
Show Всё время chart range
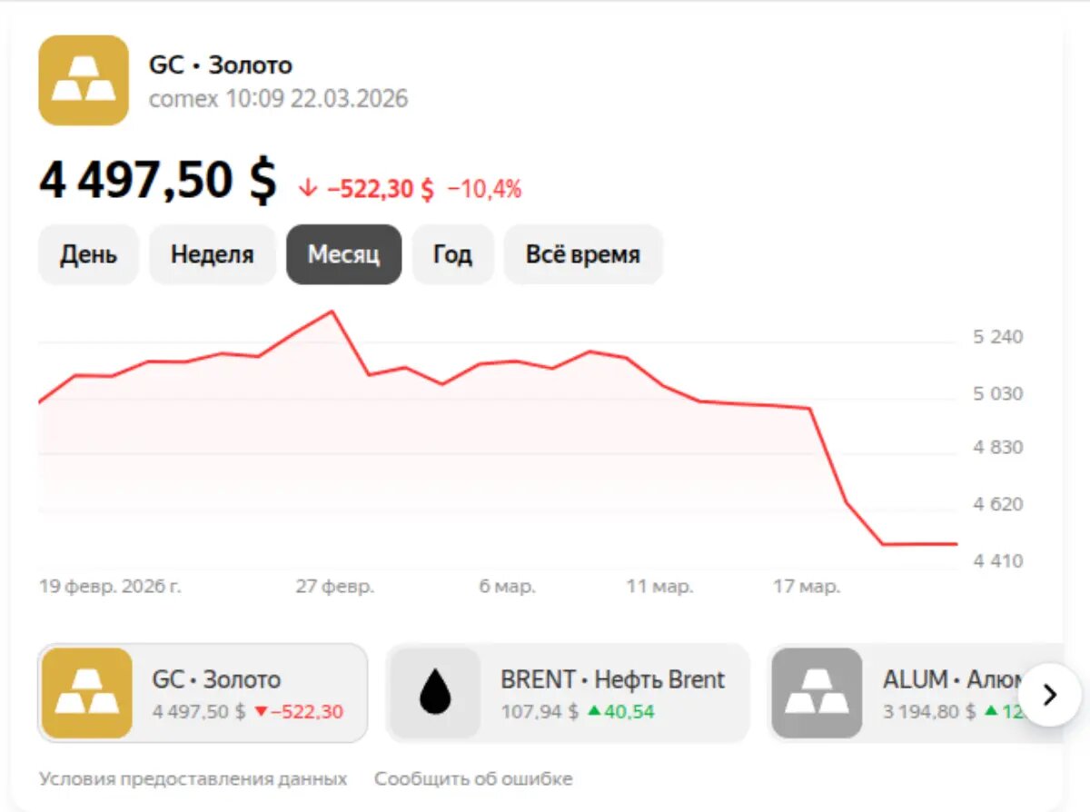[582, 254]
